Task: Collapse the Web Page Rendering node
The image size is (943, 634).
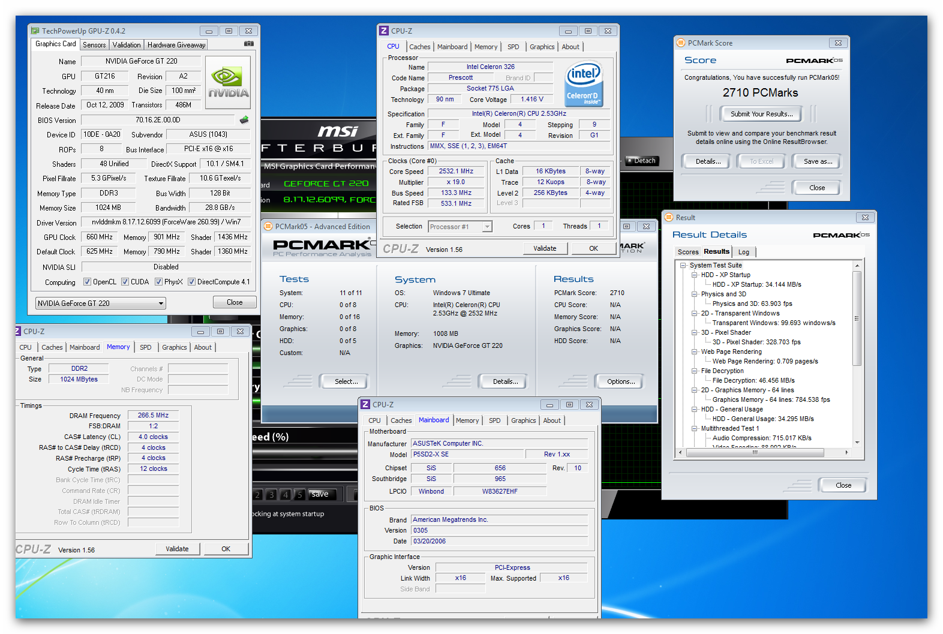Action: (694, 351)
